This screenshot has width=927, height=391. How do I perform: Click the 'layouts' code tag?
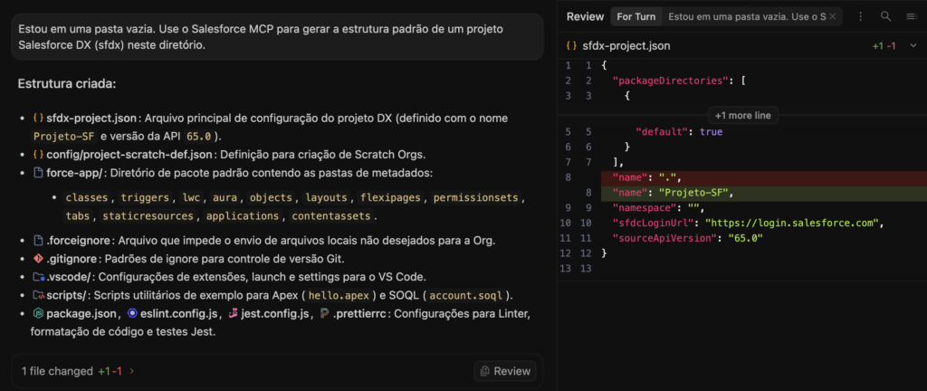click(x=327, y=197)
